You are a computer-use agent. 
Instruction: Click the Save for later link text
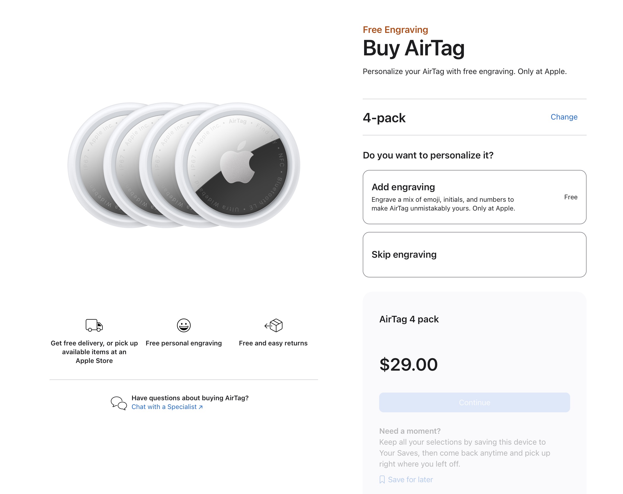[x=410, y=479]
